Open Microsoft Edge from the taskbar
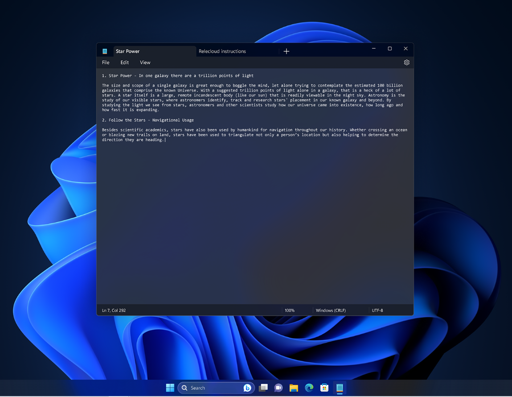 click(309, 388)
